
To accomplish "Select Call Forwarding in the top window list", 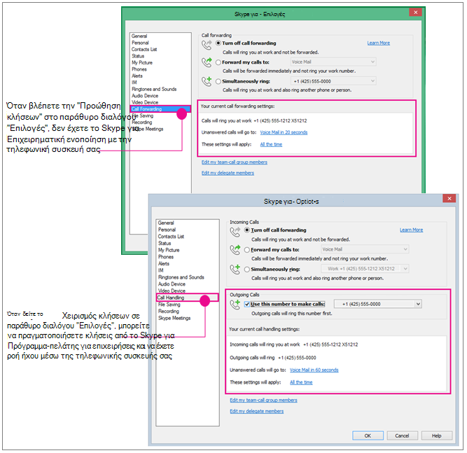I will [160, 109].
